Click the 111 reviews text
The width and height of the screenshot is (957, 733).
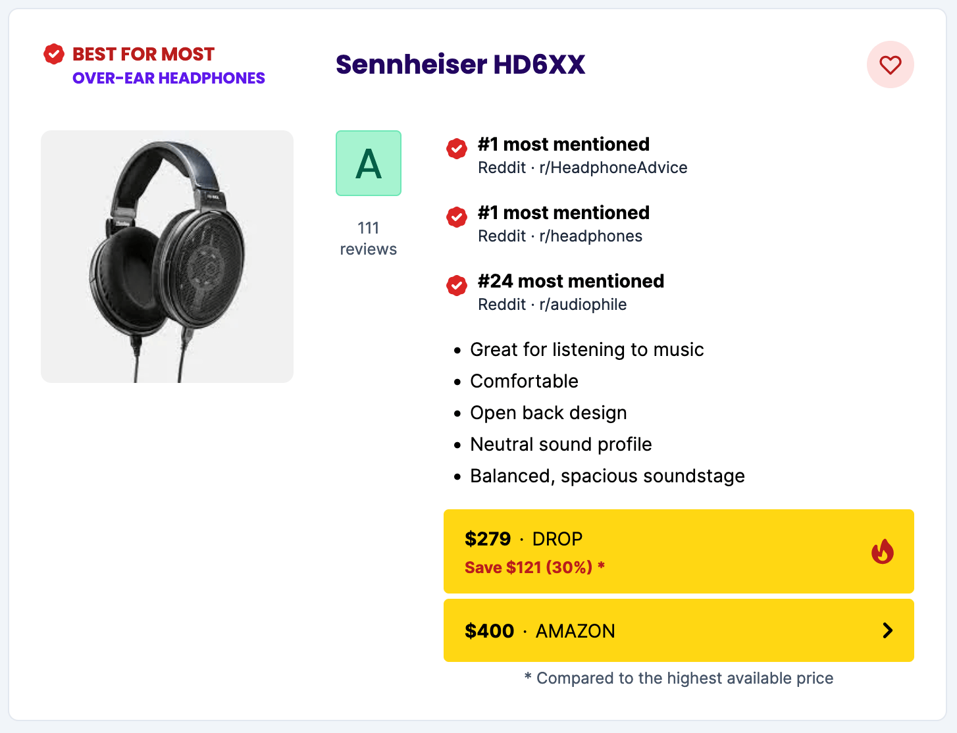(x=368, y=238)
